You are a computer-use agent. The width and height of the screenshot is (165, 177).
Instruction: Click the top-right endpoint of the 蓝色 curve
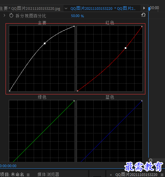click(x=142, y=101)
